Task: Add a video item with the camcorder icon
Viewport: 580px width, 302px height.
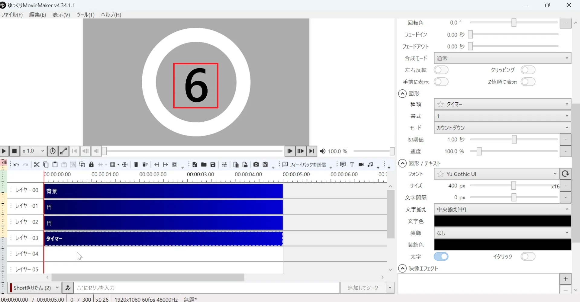Action: click(361, 165)
